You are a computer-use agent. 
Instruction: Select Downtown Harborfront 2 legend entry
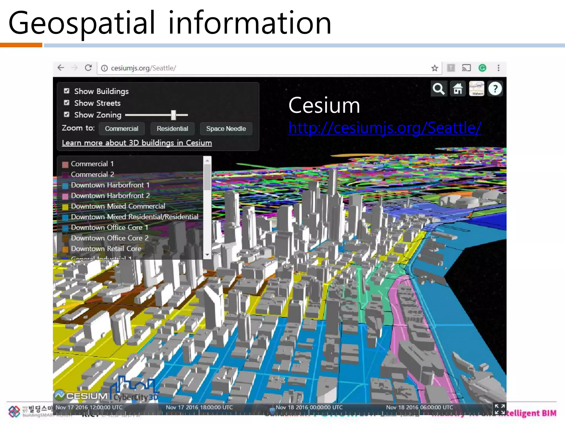[110, 196]
